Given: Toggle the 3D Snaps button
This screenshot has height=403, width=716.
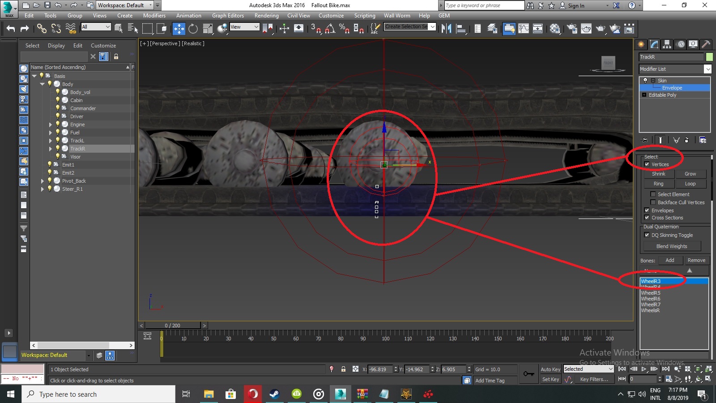Looking at the screenshot, I should pyautogui.click(x=316, y=29).
